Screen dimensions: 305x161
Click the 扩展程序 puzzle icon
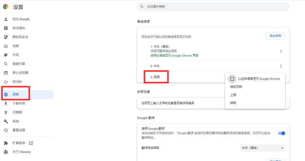[6, 143]
